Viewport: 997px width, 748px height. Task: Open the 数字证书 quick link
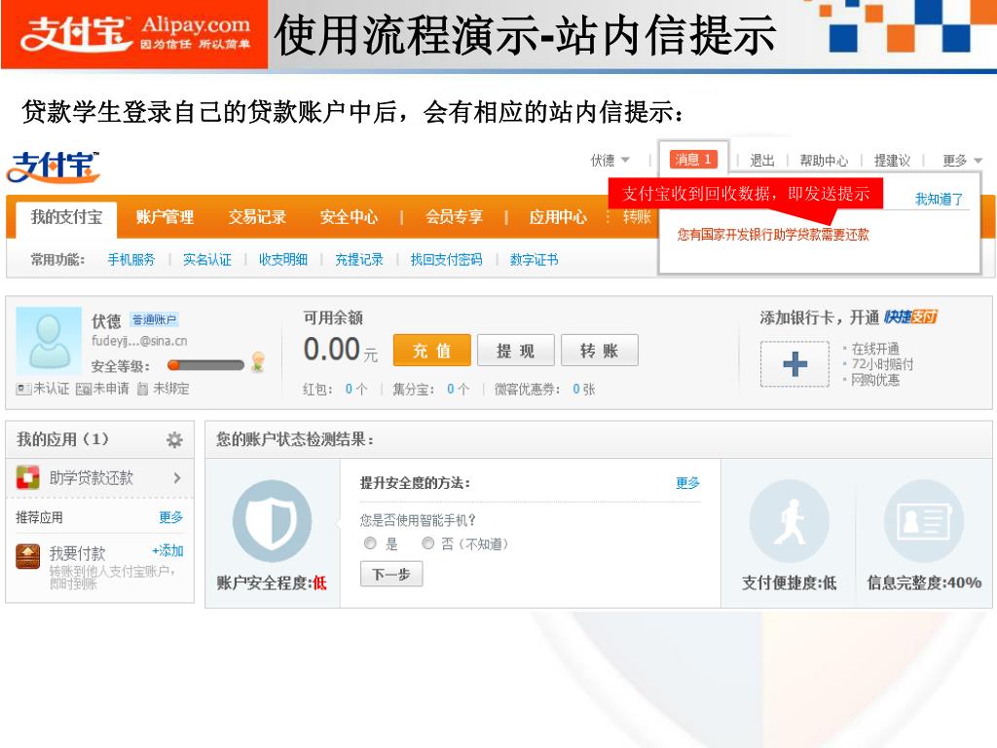point(535,259)
